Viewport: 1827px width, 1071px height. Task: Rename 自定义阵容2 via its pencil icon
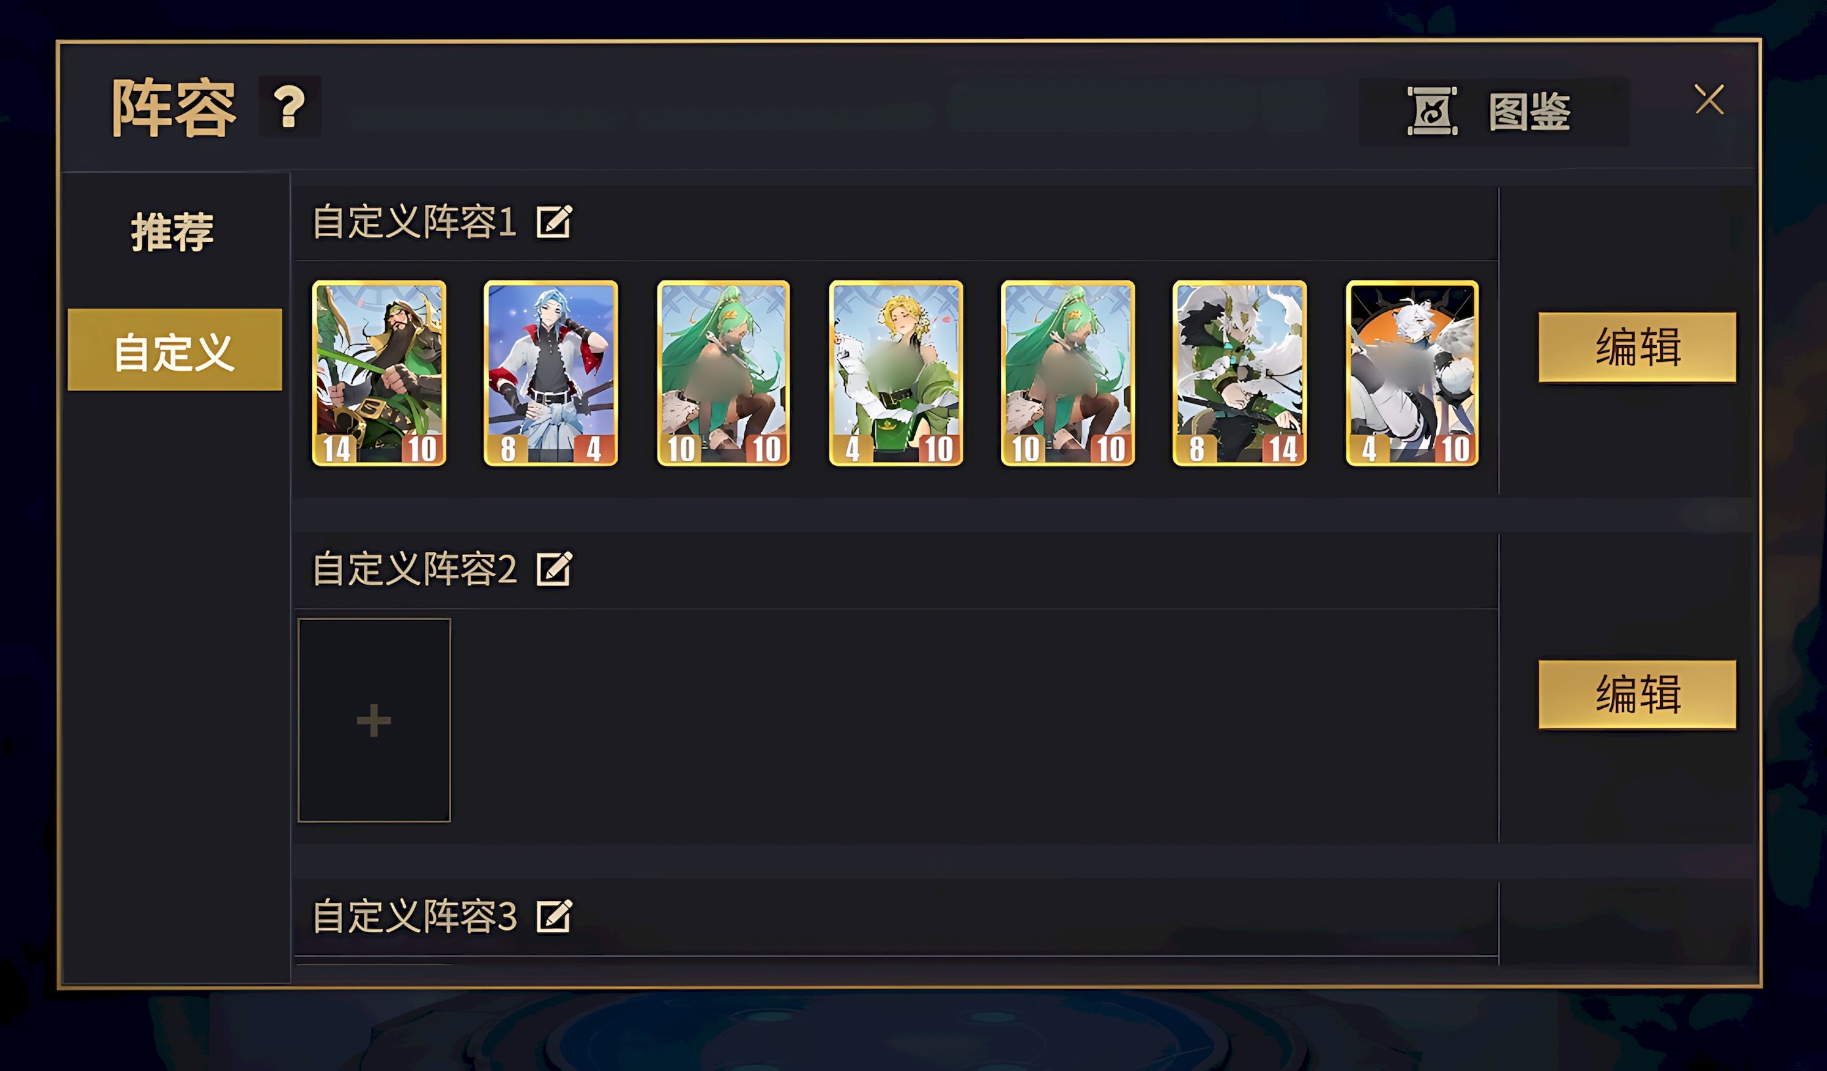pyautogui.click(x=554, y=569)
